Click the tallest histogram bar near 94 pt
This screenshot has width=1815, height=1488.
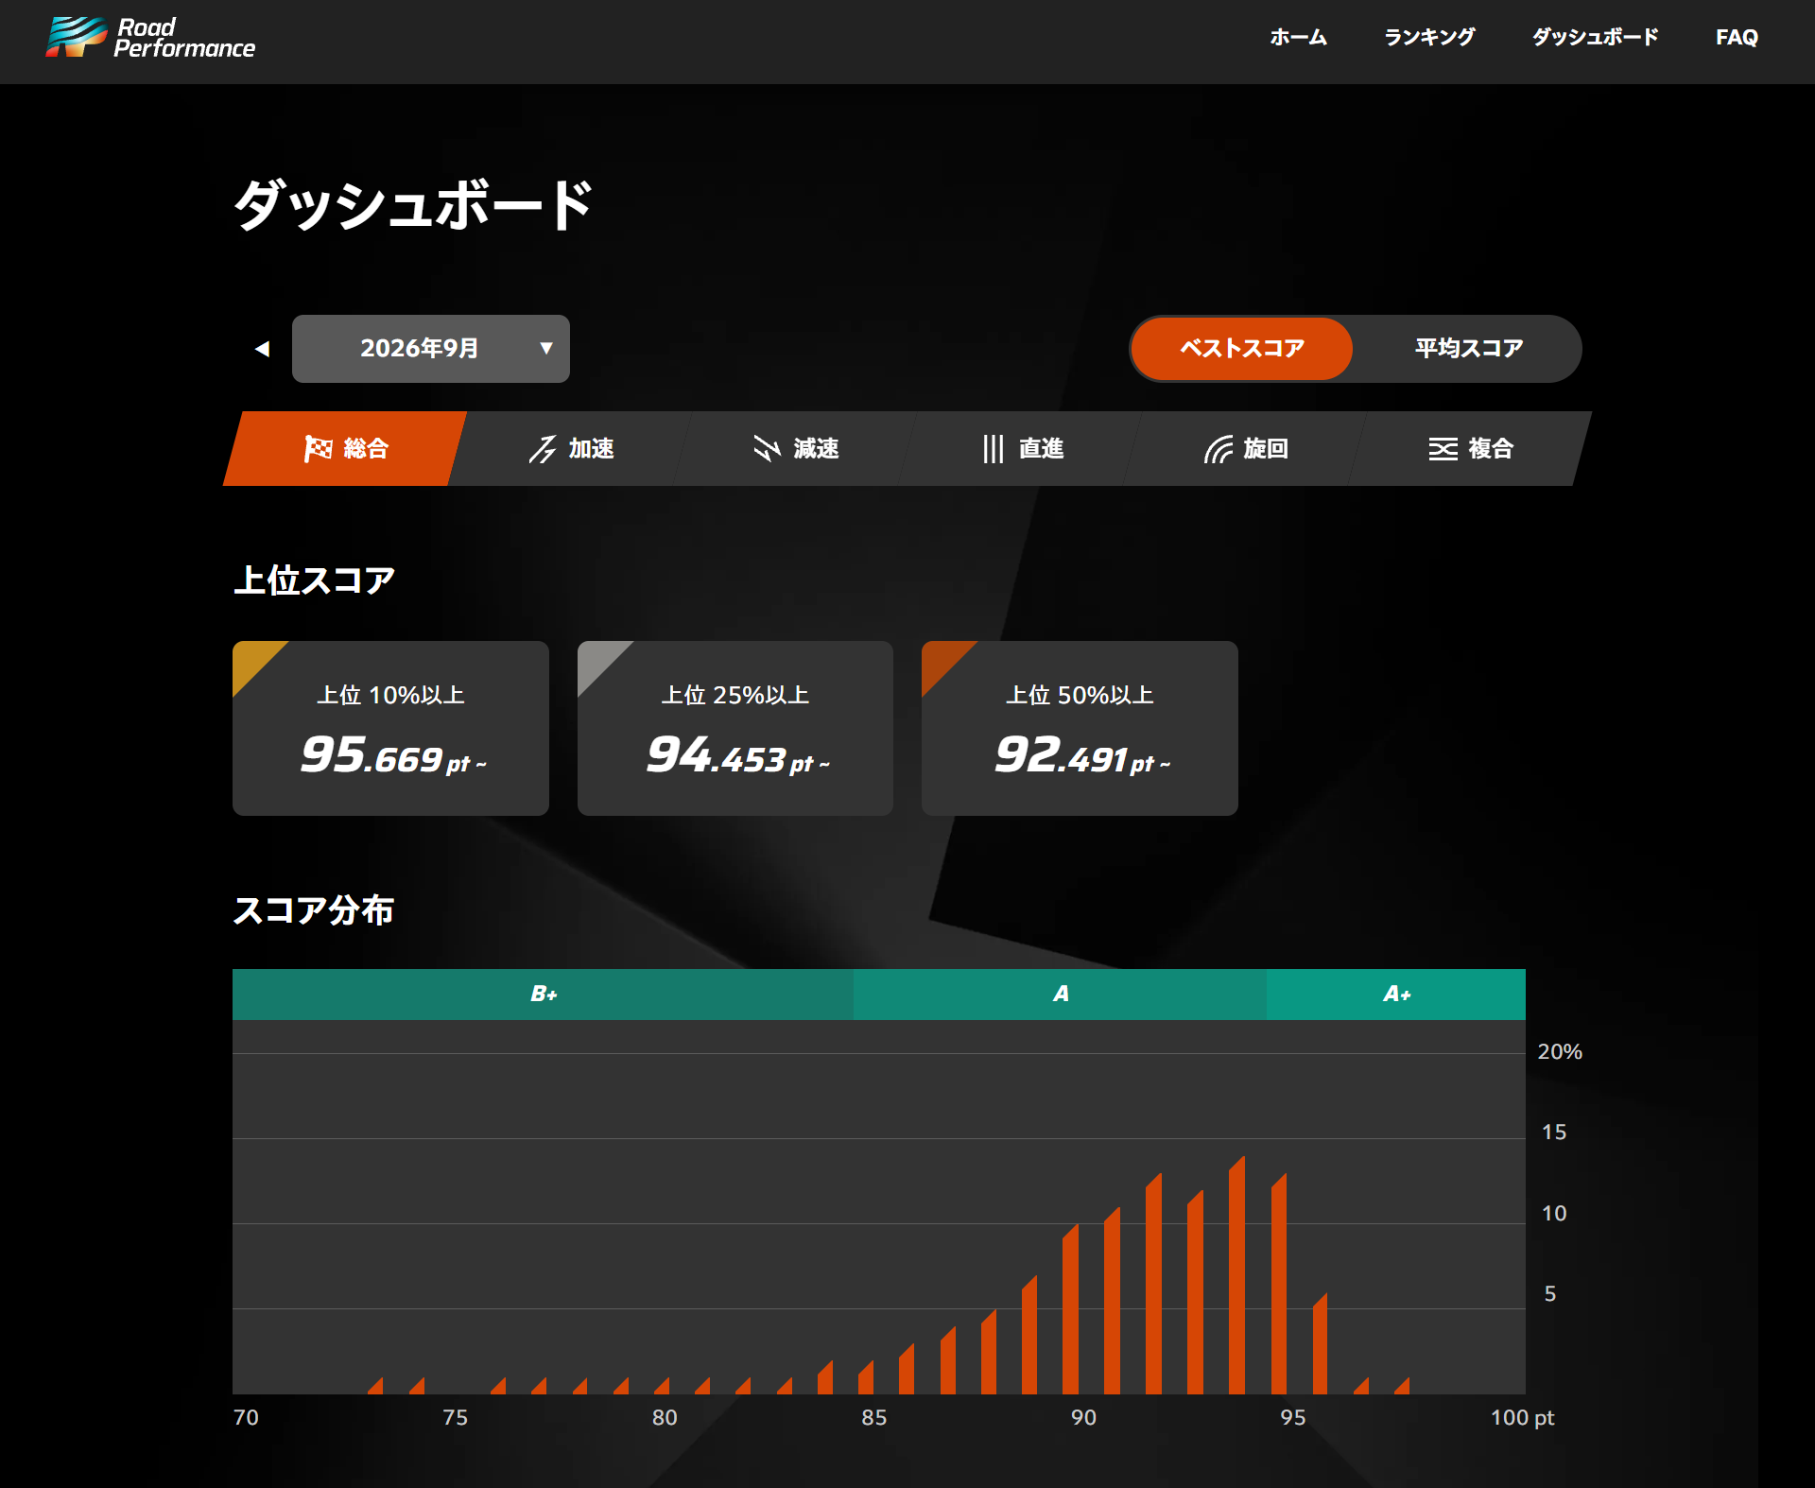tap(1236, 1276)
